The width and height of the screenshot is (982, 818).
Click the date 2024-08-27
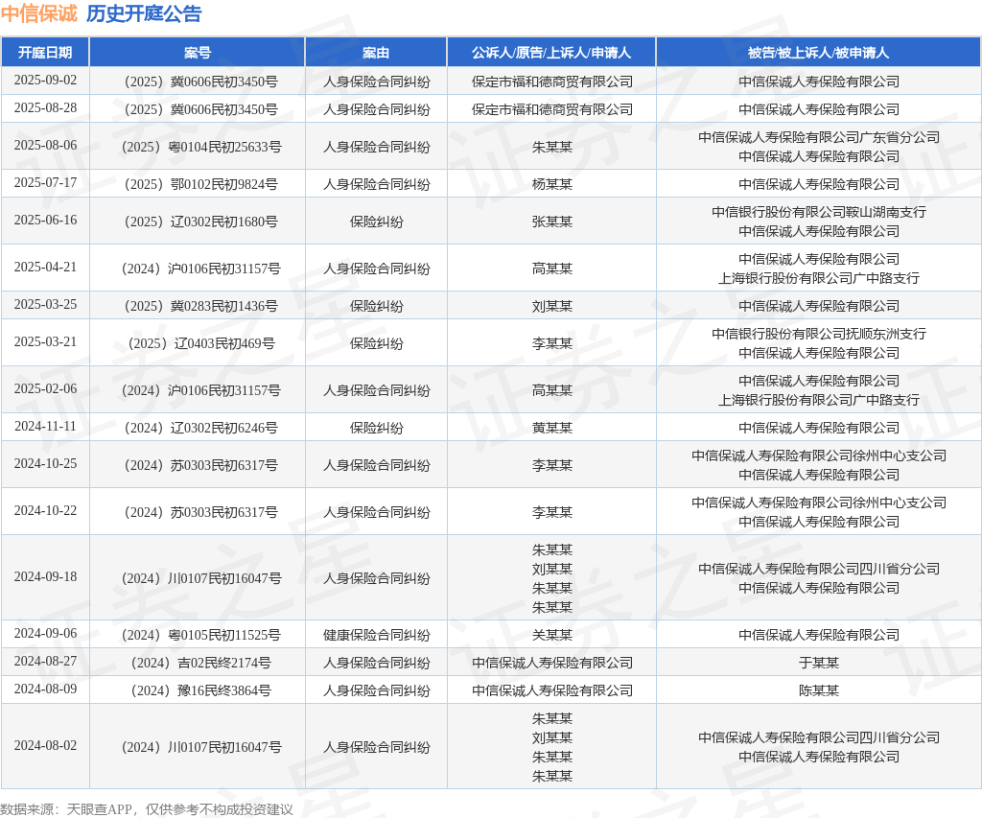45,662
